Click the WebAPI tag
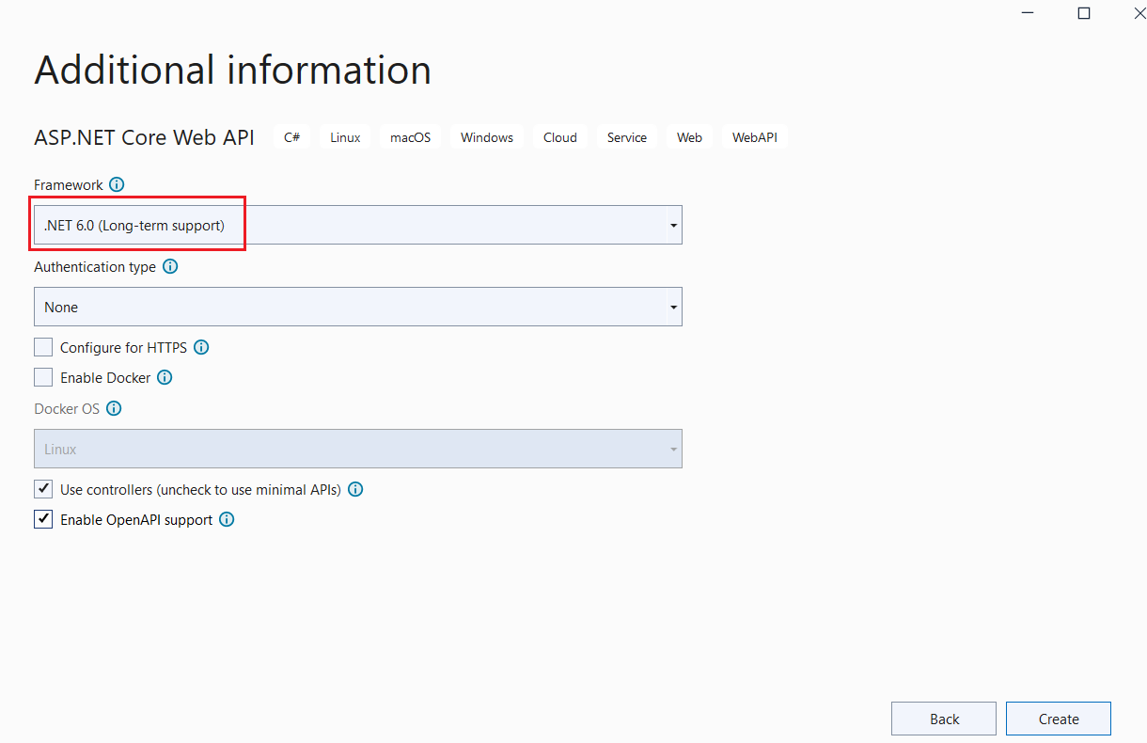This screenshot has height=743, width=1147. 754,136
